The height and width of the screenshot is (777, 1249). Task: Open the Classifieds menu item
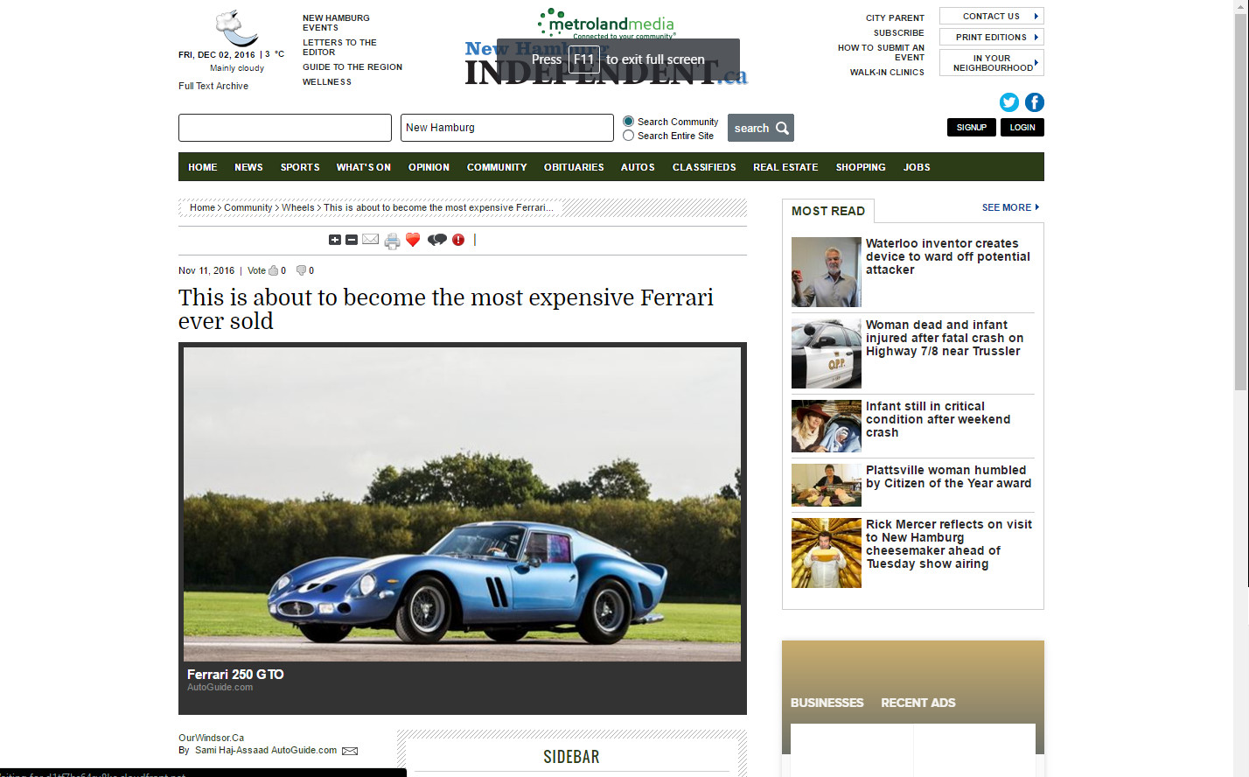tap(704, 167)
